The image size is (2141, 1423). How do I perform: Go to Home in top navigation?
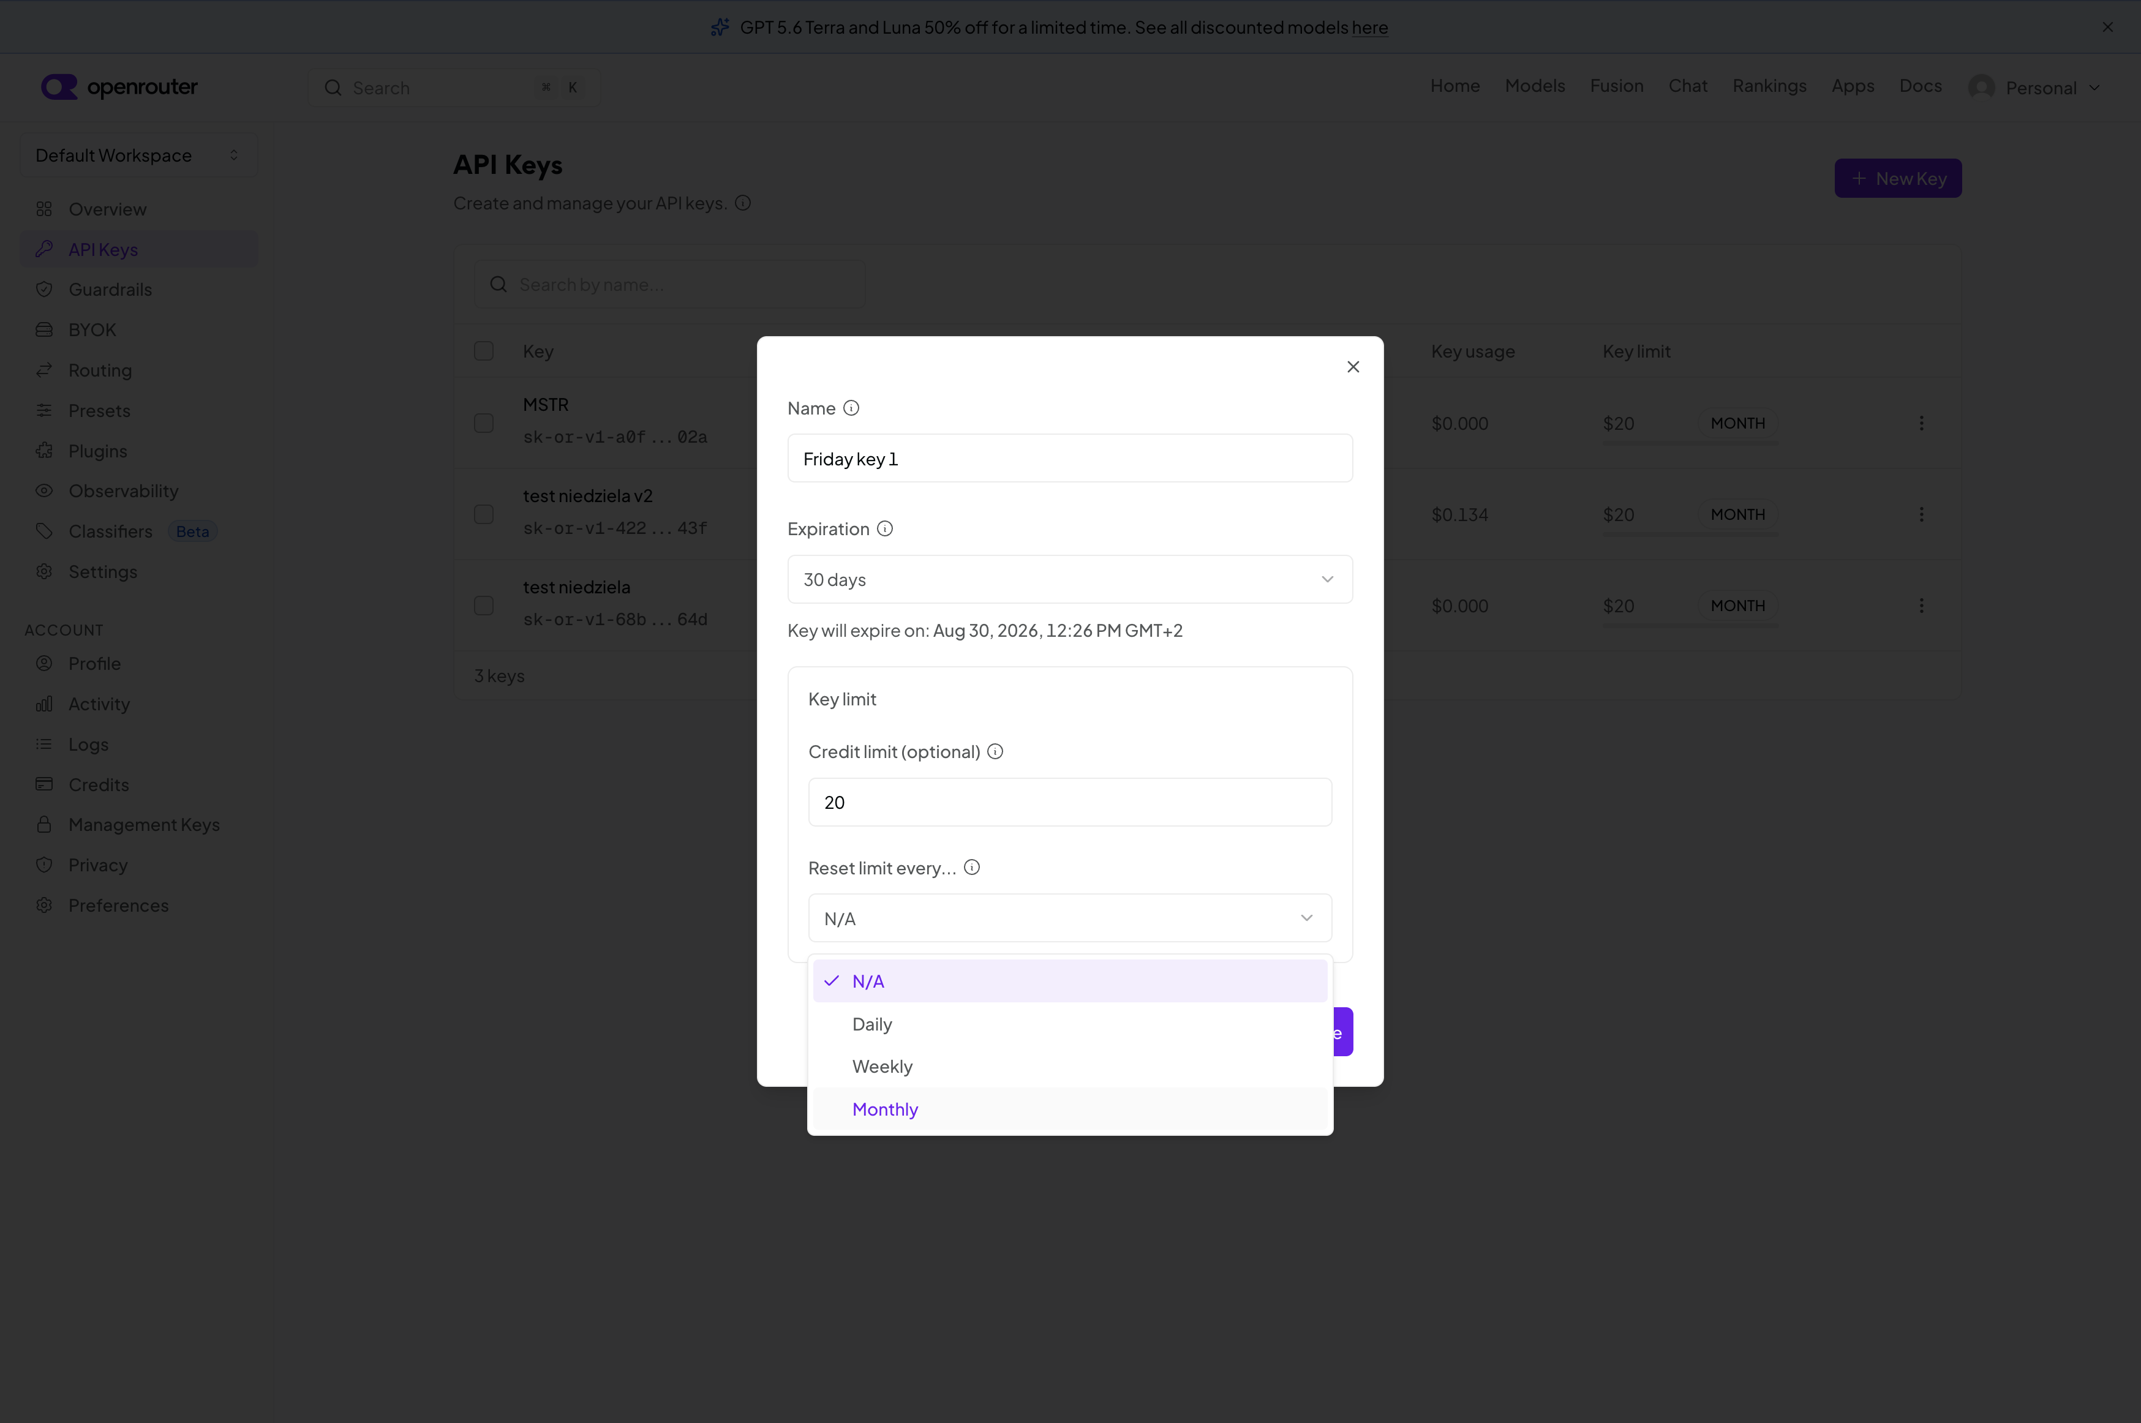1455,85
